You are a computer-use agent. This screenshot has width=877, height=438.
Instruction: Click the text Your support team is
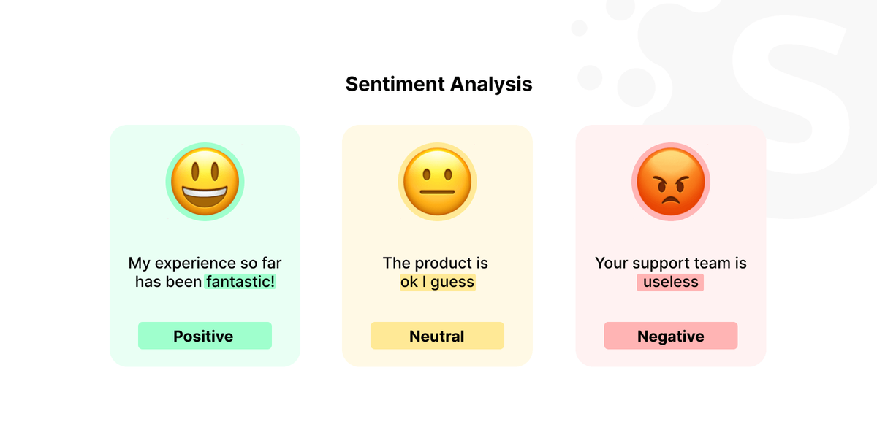(671, 263)
